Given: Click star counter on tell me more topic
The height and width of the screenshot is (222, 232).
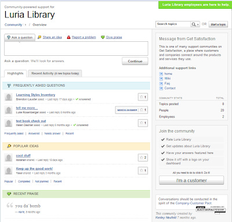Looking at the screenshot, I should [143, 110].
